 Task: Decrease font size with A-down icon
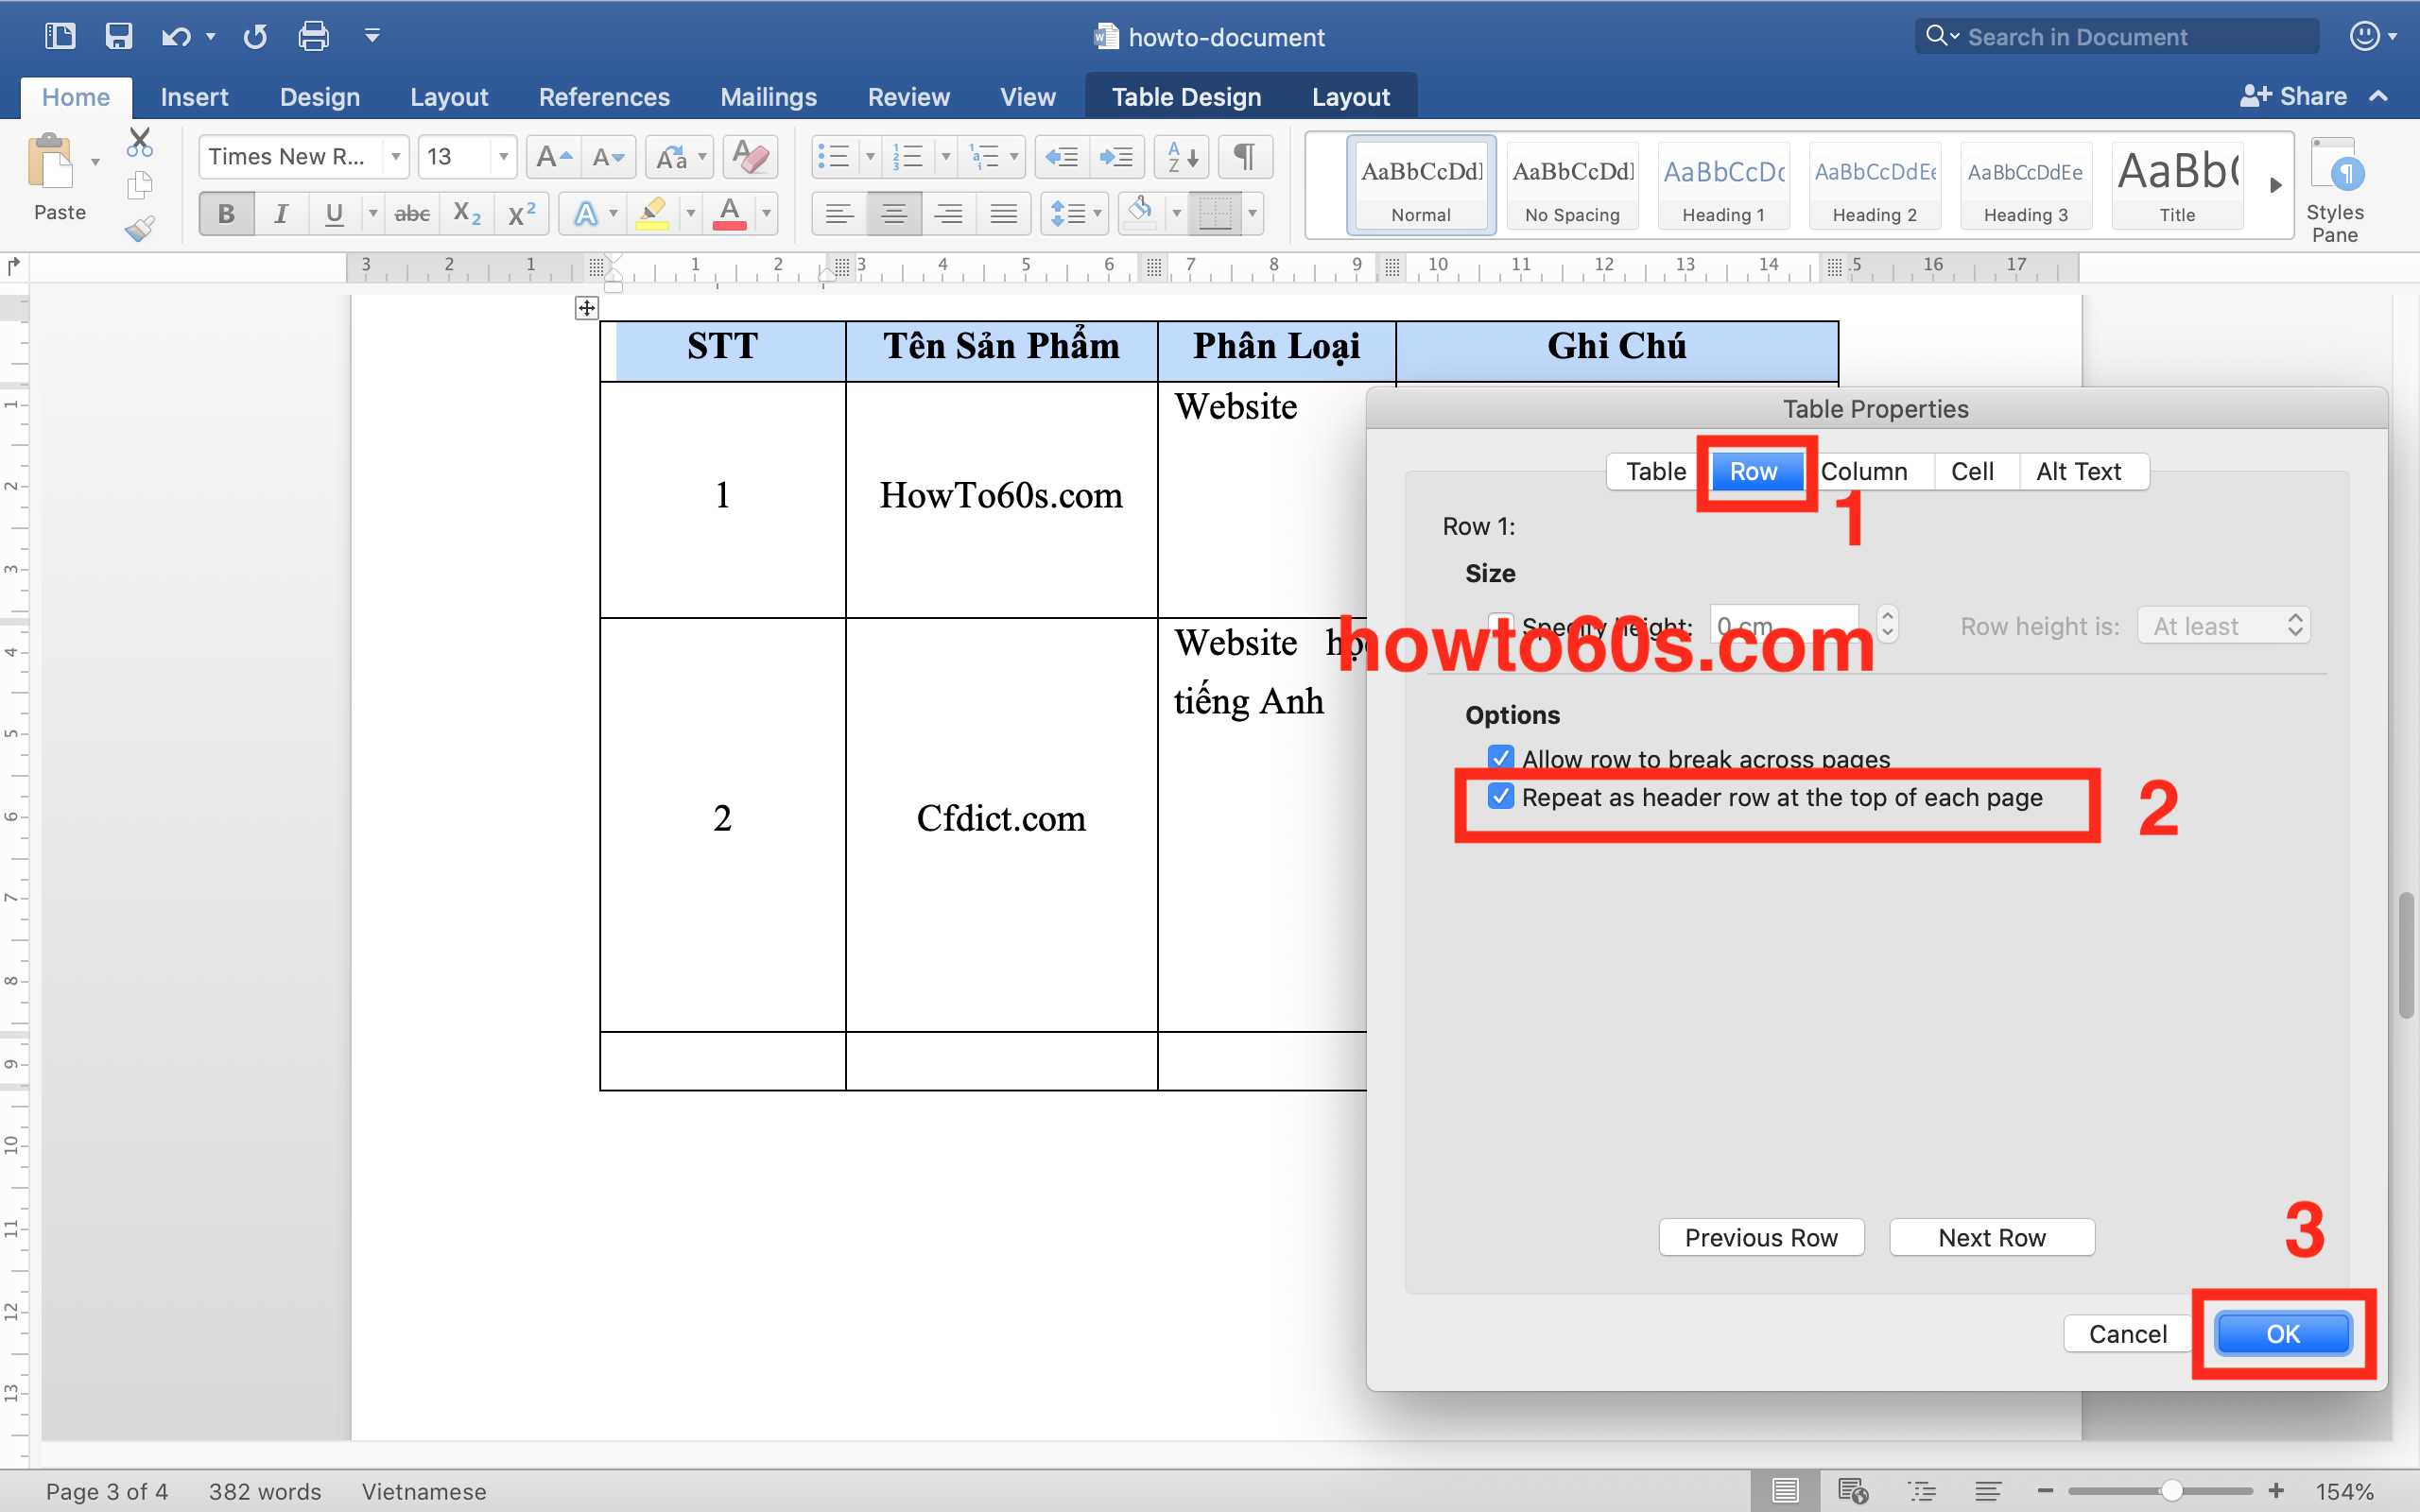608,157
